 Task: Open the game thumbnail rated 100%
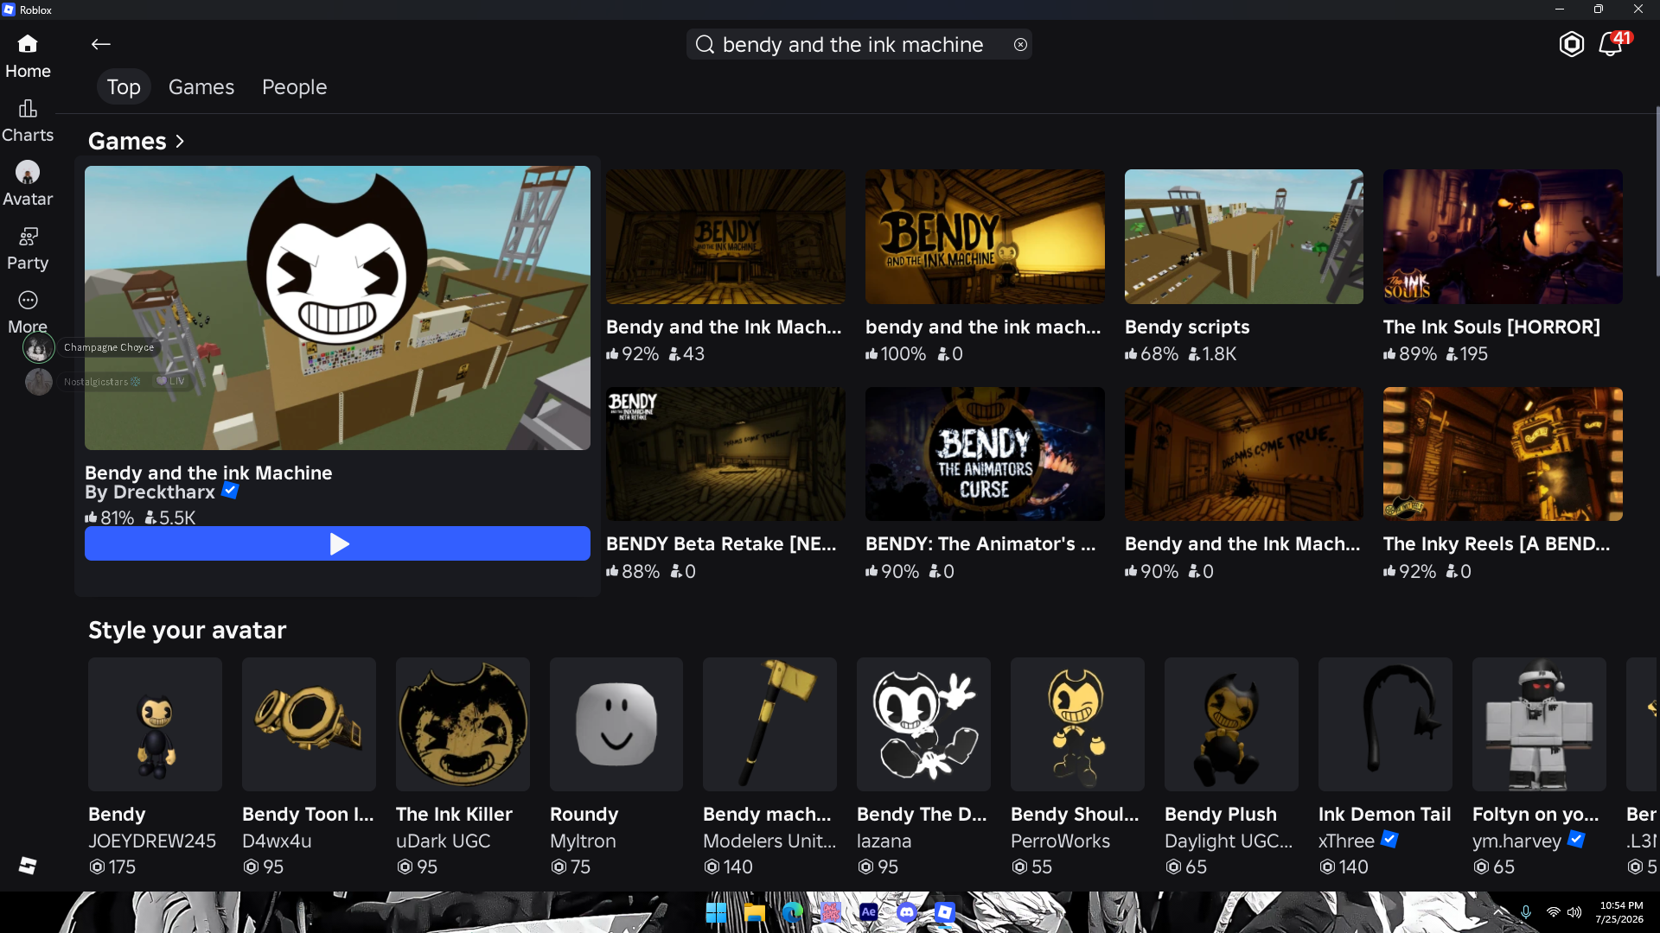tap(985, 237)
